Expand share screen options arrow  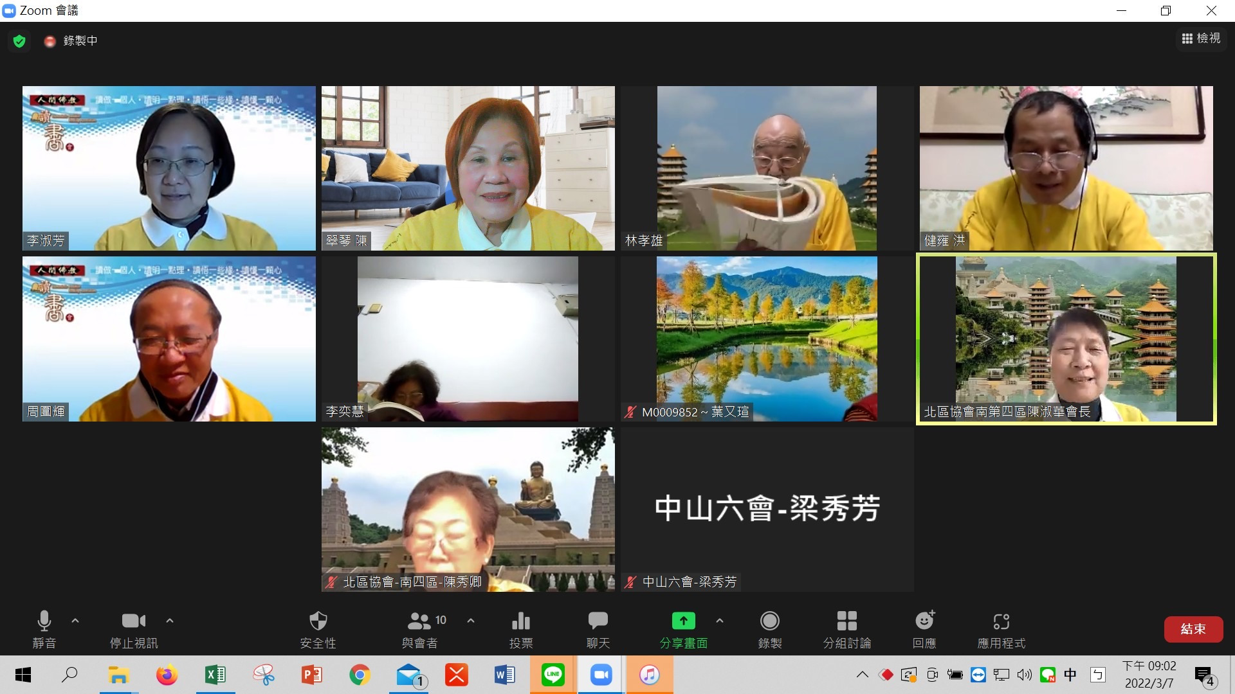(720, 621)
